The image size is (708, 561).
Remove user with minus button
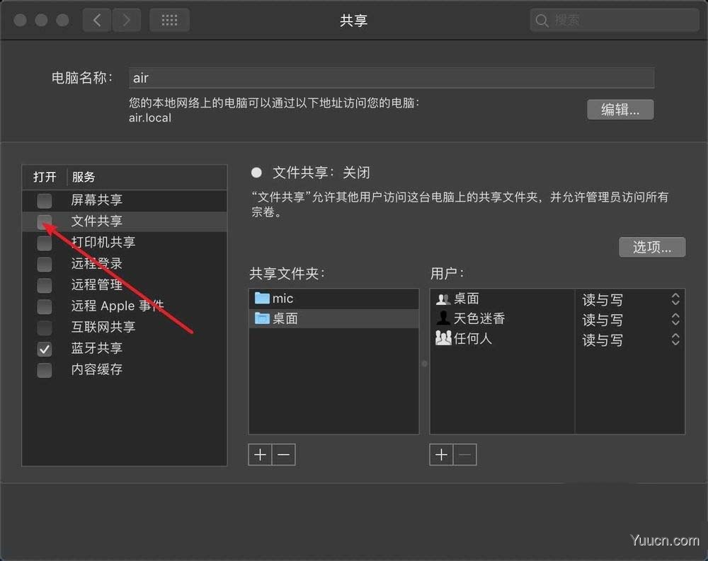pos(465,454)
